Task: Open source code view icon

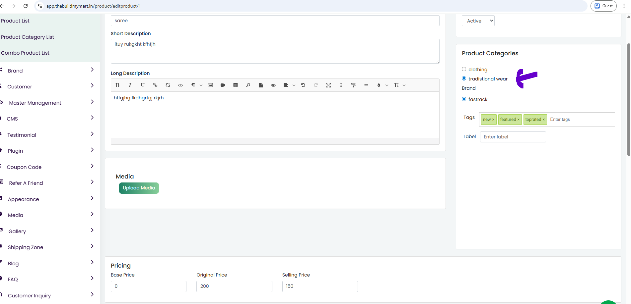Action: [x=180, y=85]
